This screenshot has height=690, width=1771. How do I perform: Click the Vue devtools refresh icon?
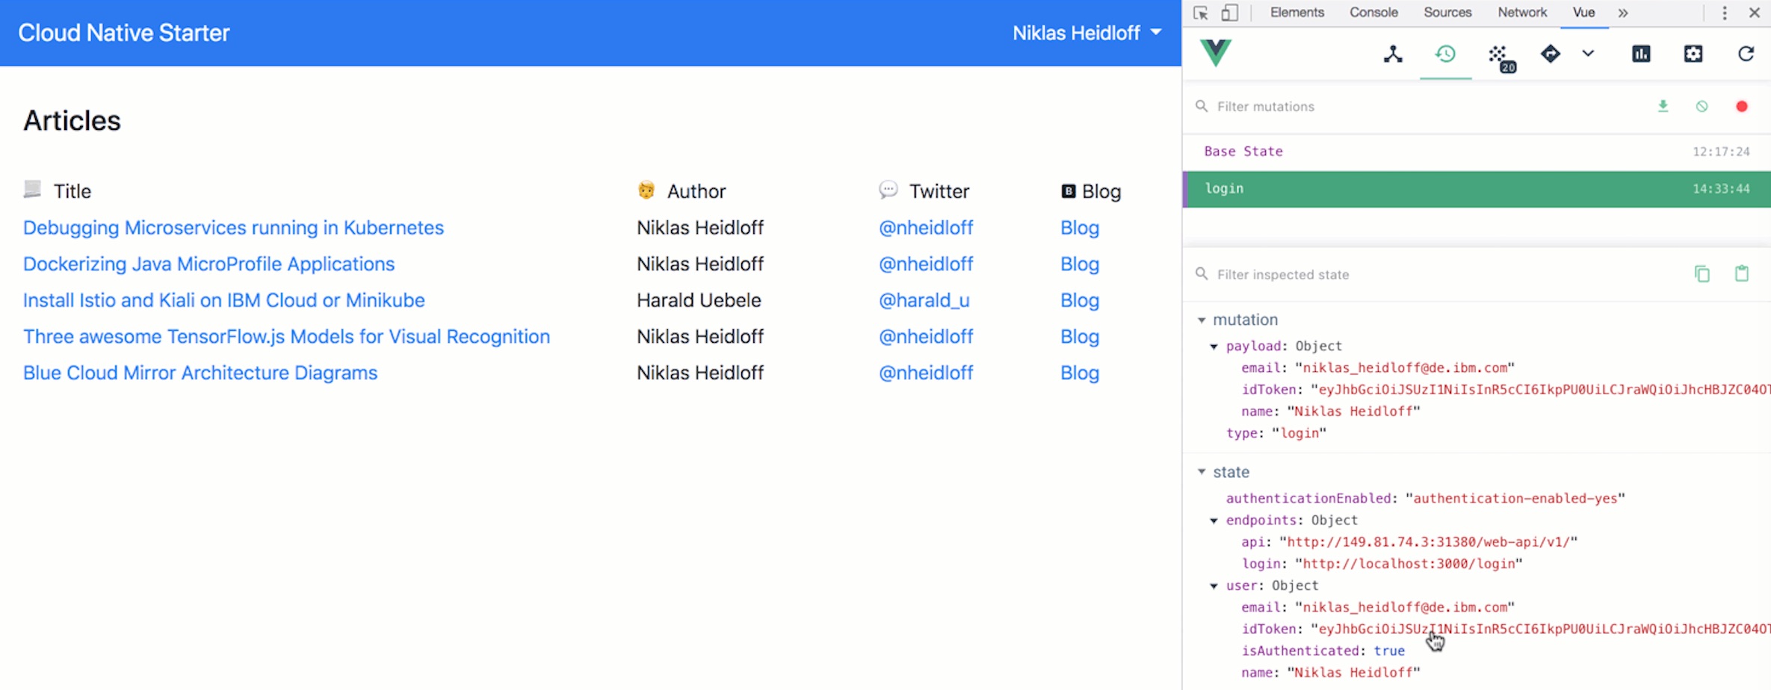click(x=1746, y=54)
